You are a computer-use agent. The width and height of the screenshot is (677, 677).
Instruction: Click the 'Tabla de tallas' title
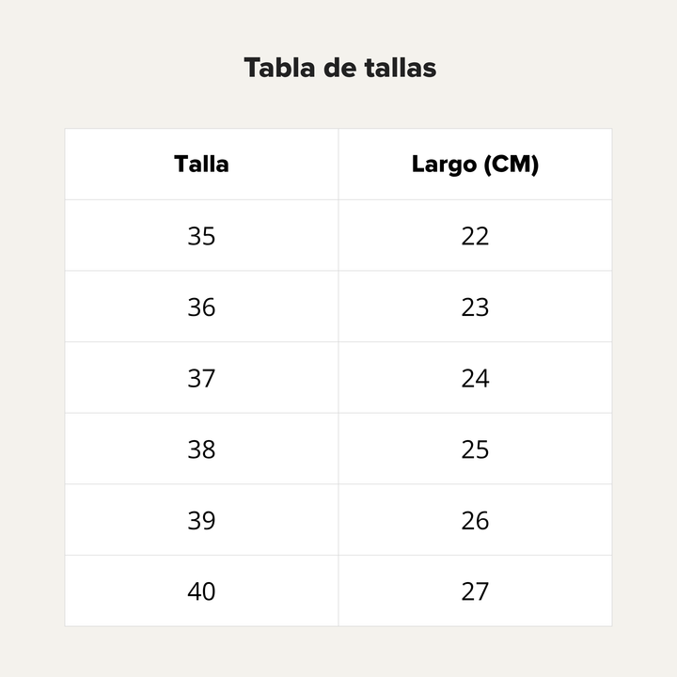339,69
